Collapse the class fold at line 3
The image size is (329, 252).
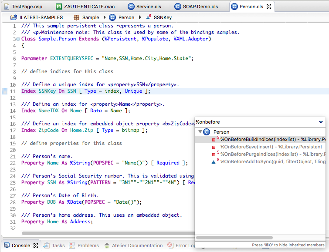(18, 39)
